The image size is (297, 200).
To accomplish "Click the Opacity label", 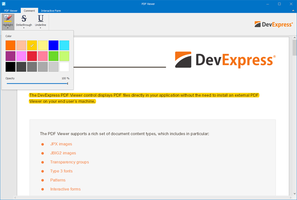I will click(10, 78).
